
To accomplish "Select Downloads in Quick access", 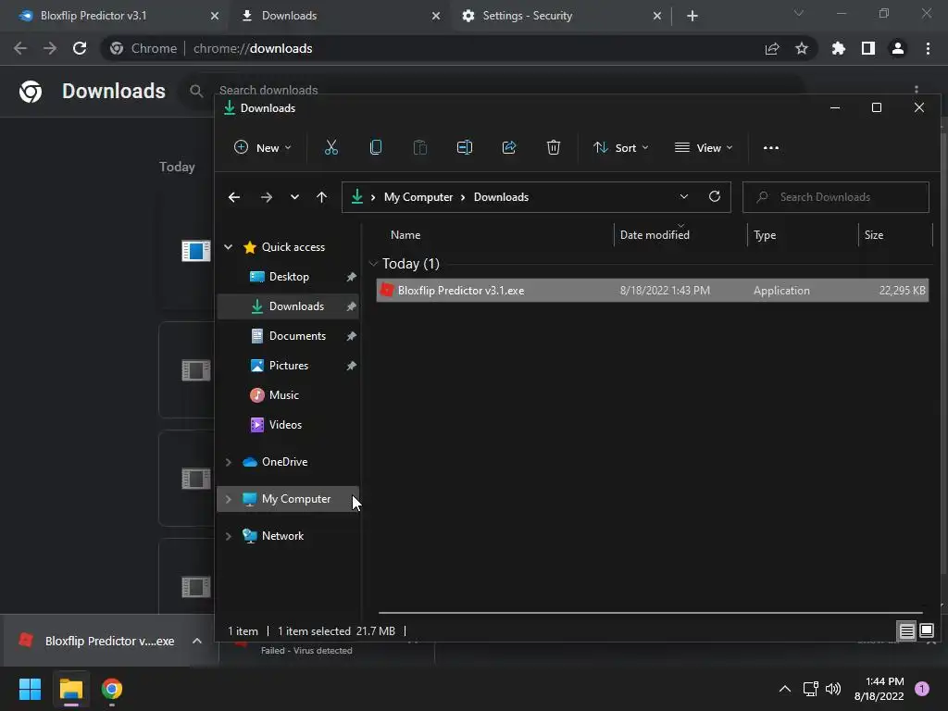I will pyautogui.click(x=289, y=306).
